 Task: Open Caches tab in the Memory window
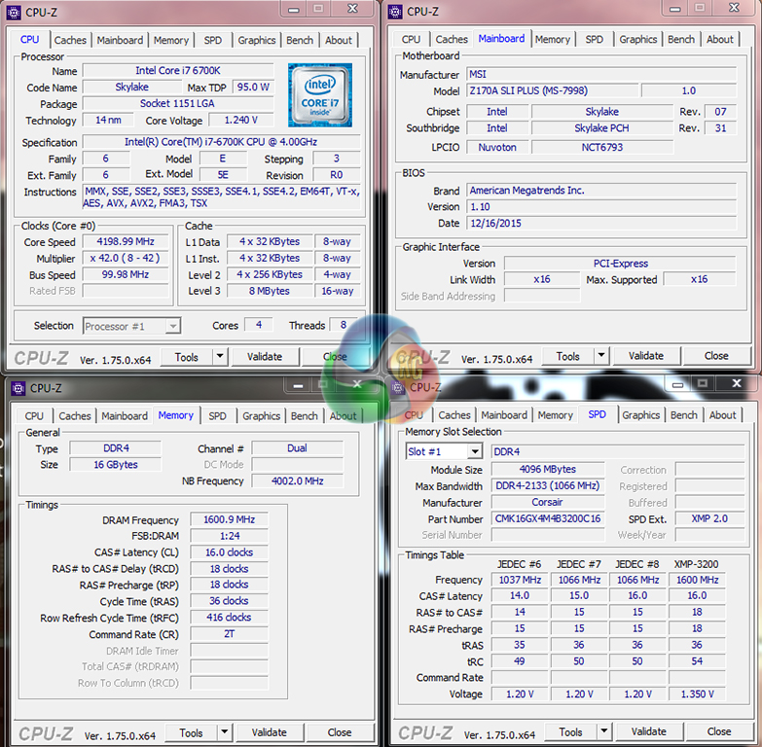pyautogui.click(x=74, y=416)
